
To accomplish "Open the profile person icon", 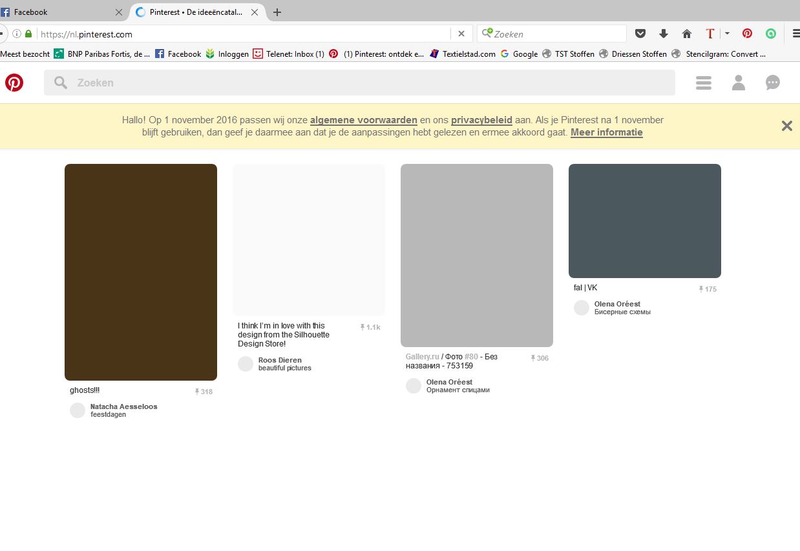I will (739, 83).
